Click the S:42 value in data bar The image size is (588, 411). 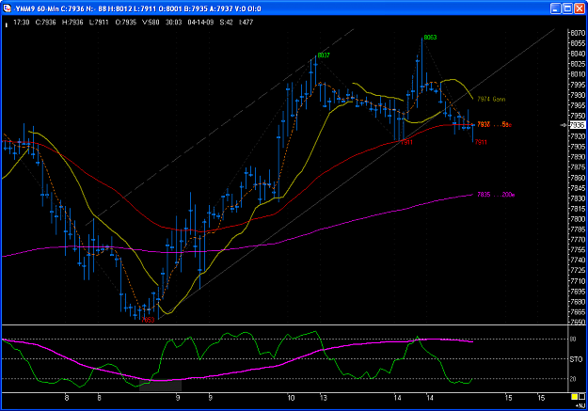[226, 23]
